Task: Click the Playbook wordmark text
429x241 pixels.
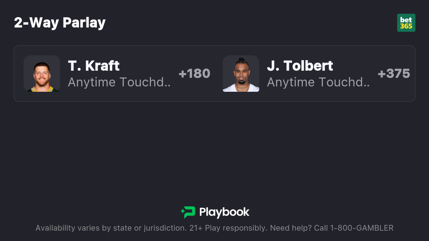Action: (224, 212)
